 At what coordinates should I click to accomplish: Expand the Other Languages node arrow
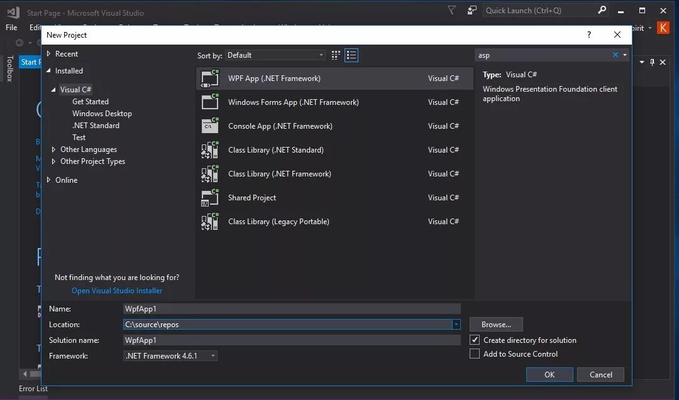pos(53,149)
